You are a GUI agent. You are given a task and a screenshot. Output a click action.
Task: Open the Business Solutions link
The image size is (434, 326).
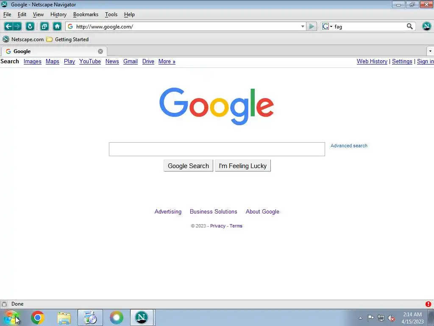(x=214, y=212)
